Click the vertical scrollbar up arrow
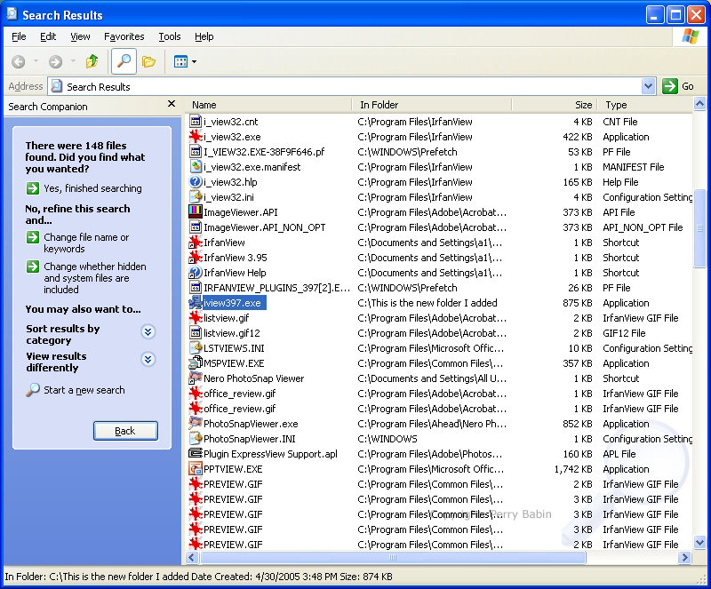This screenshot has height=589, width=711. (x=699, y=104)
